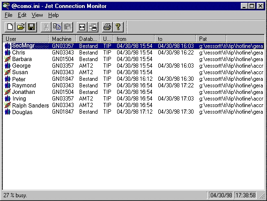Save using the floppy disk icon
The image size is (267, 201).
click(x=31, y=27)
